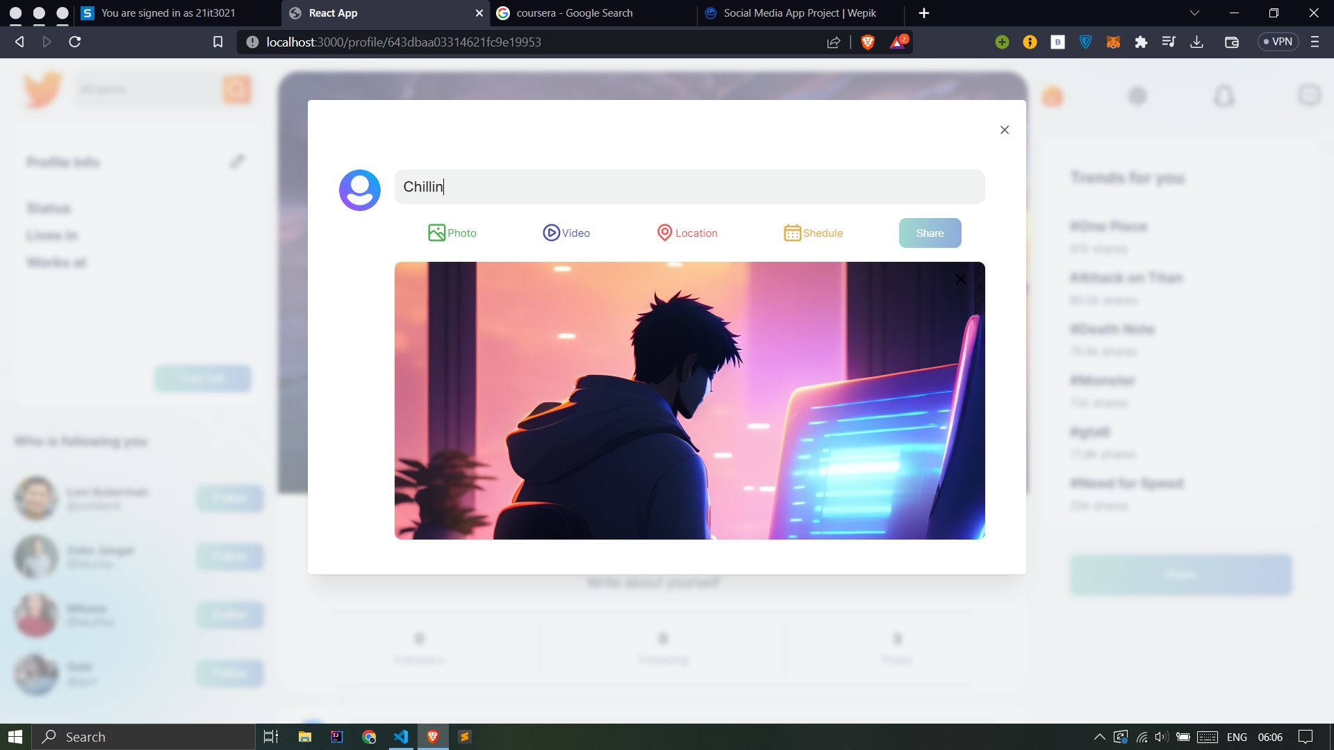Viewport: 1334px width, 750px height.
Task: Remove the attached image preview
Action: (960, 279)
